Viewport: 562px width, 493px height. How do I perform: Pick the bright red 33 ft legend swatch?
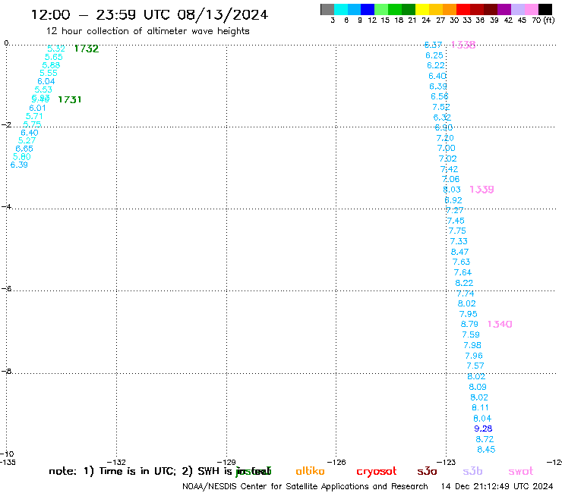click(463, 9)
